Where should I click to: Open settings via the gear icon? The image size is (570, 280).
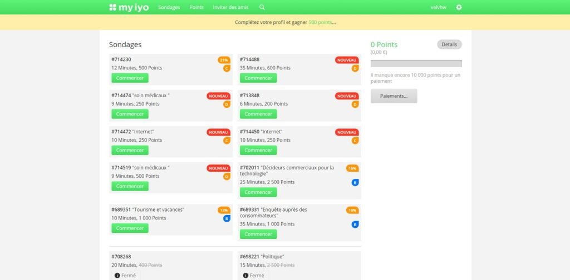[459, 7]
